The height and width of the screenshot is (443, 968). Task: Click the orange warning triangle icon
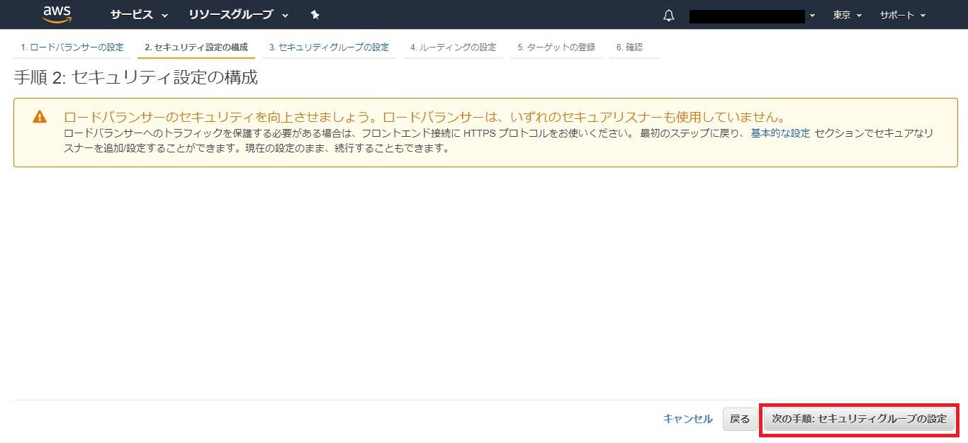(x=40, y=117)
